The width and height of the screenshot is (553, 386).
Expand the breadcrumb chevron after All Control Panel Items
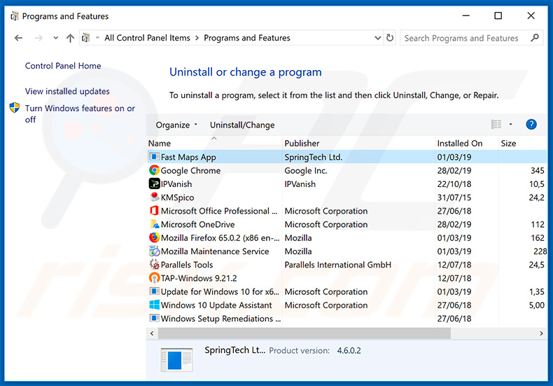pos(197,38)
